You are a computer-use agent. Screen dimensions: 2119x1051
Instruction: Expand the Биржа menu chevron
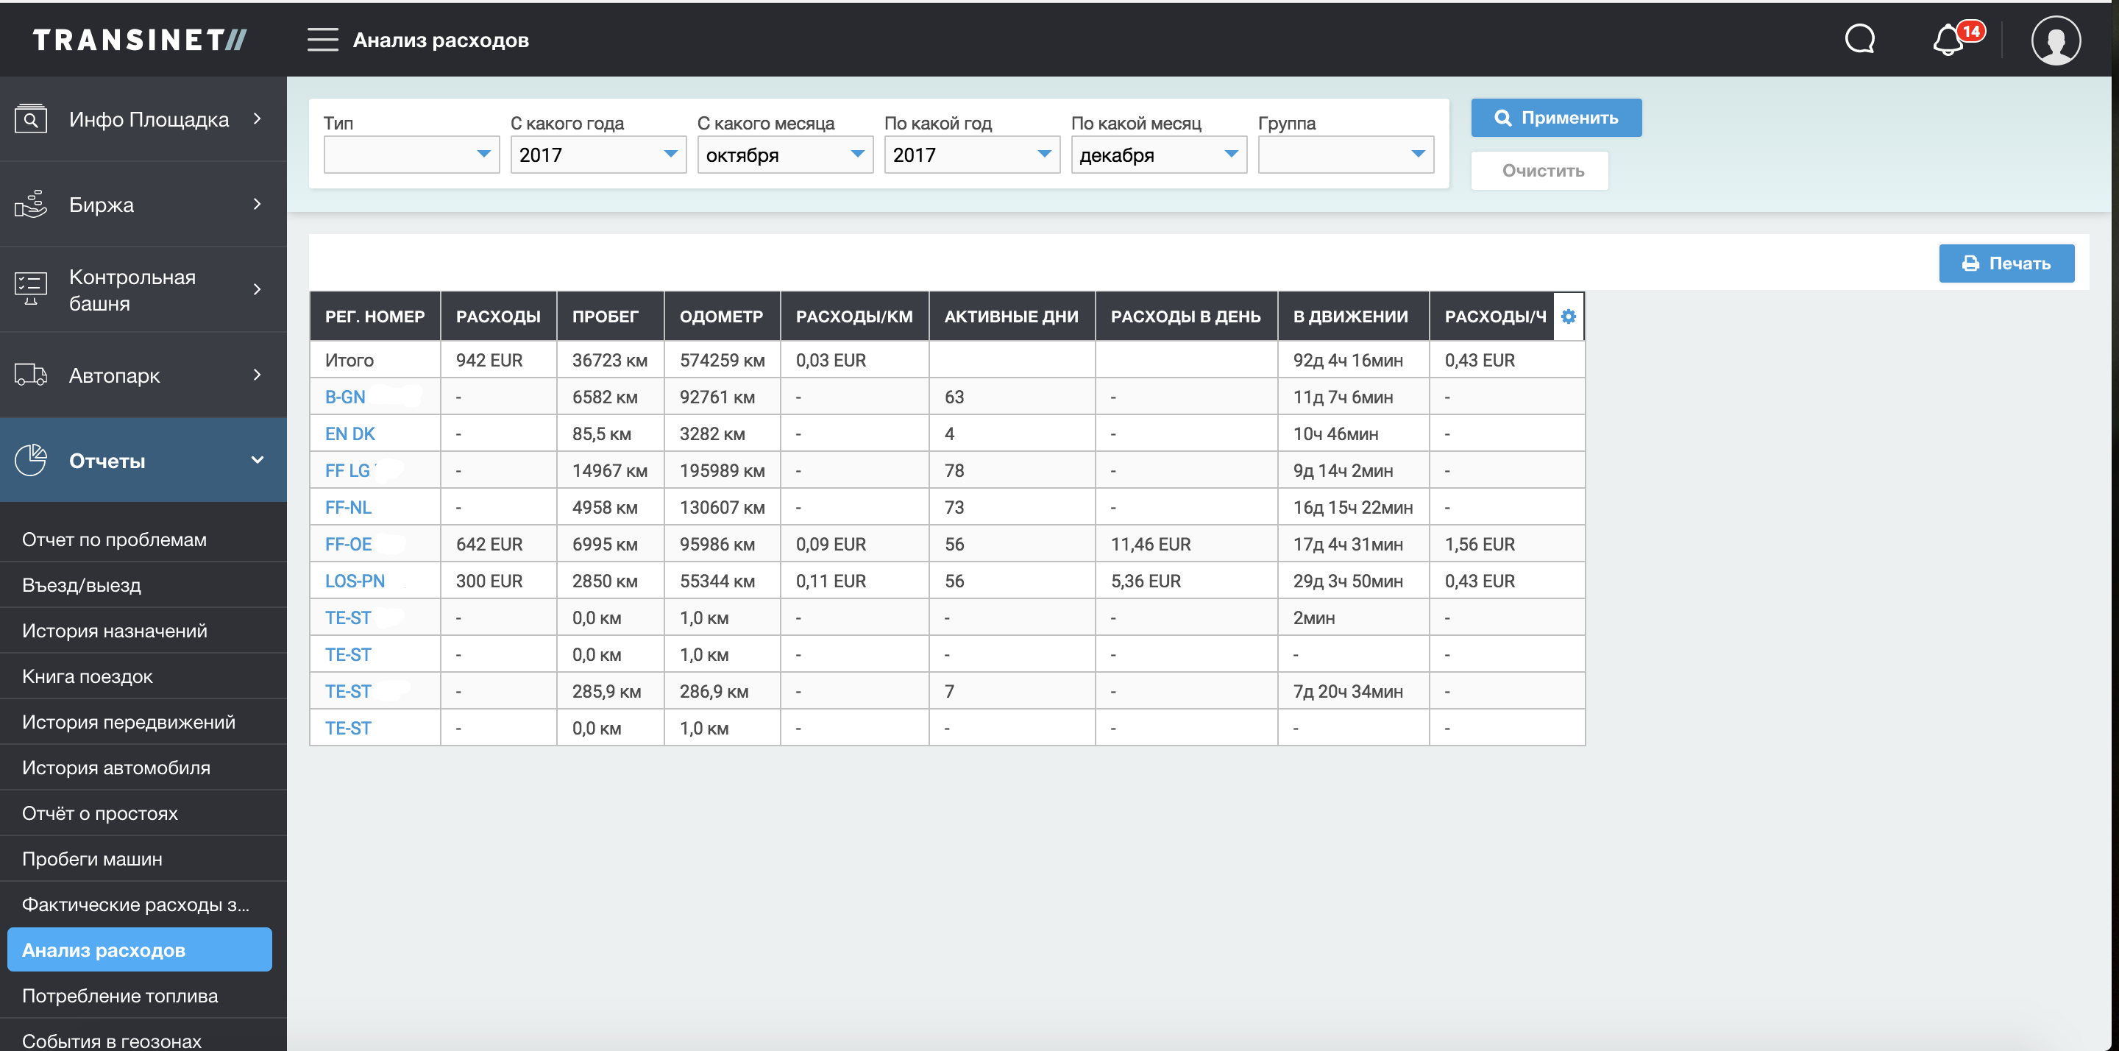(258, 204)
